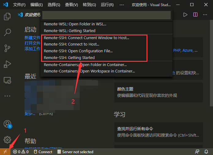This screenshot has width=213, height=155.
Task: Open the 查看(V) menu
Action: [71, 5]
